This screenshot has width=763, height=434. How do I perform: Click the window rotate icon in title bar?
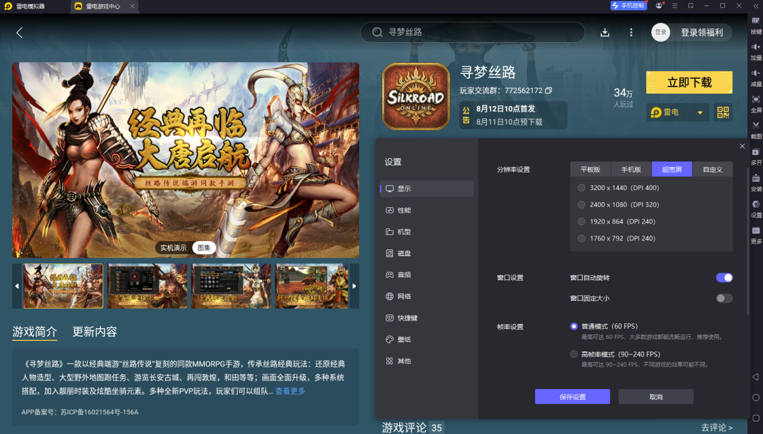691,5
